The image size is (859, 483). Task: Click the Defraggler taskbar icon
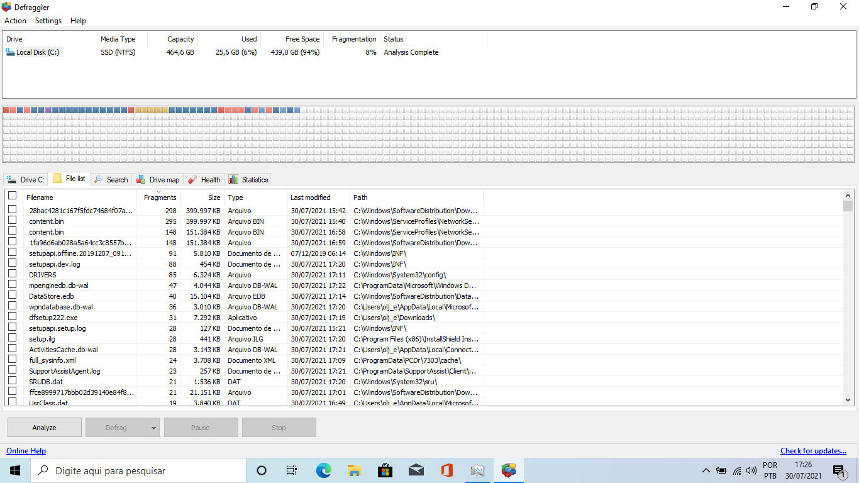pos(509,470)
